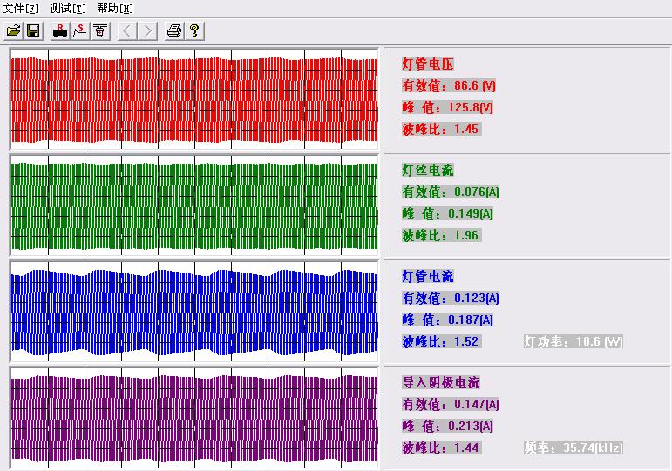
Task: Select the 波峰比: 1.52 reading
Action: click(441, 341)
